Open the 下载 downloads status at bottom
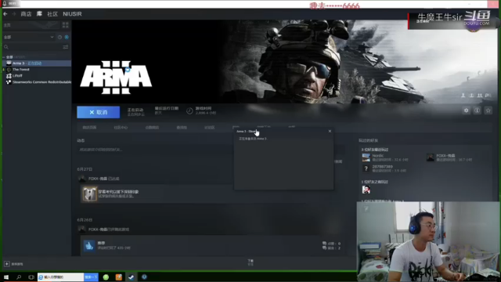This screenshot has width=501, height=282. [250, 262]
